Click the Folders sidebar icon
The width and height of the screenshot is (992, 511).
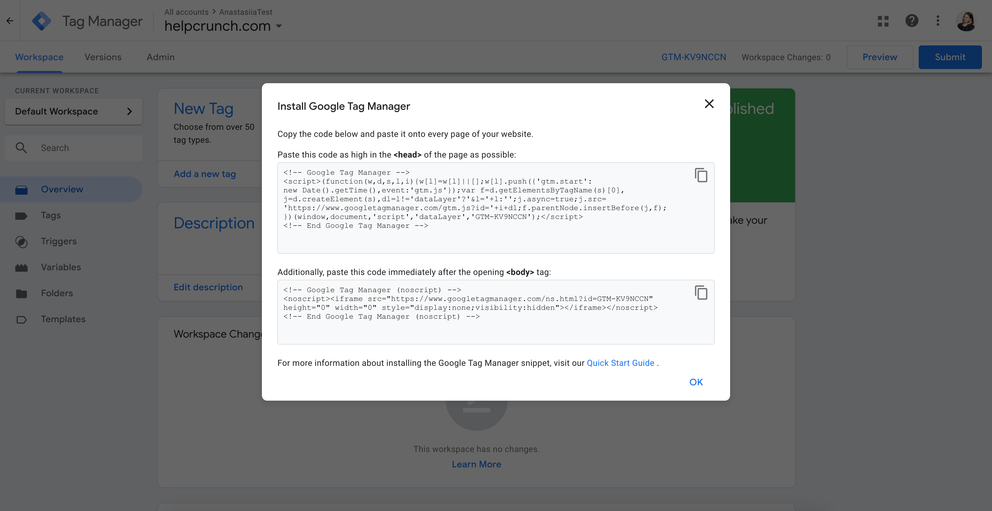point(21,294)
